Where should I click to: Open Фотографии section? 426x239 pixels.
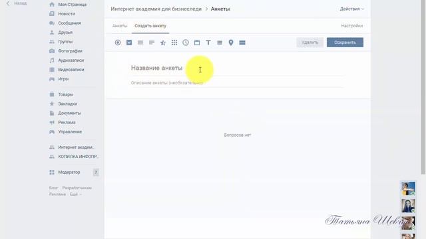[70, 51]
